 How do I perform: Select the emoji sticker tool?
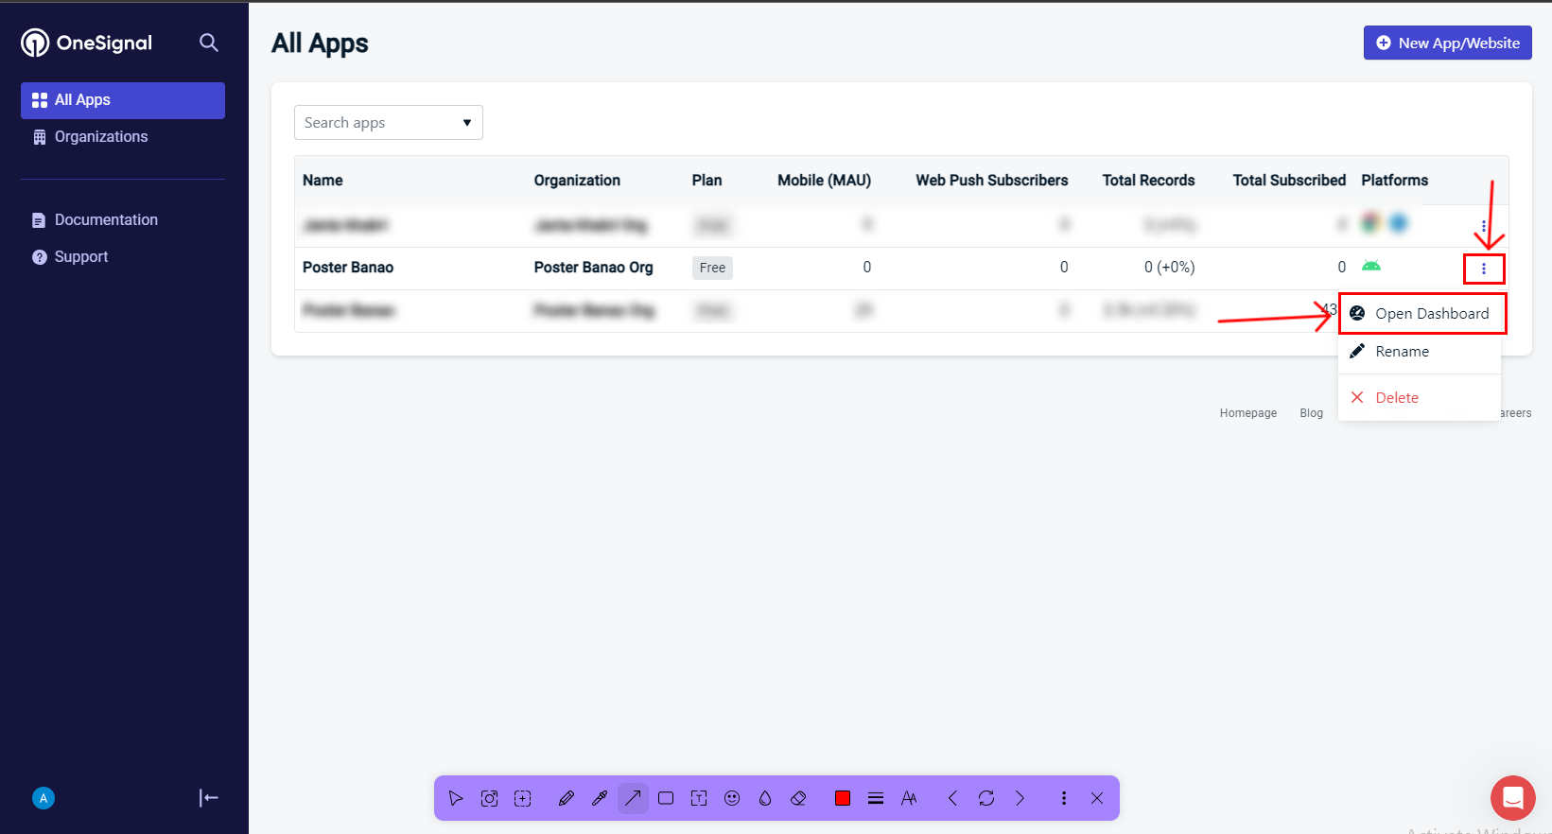pyautogui.click(x=732, y=798)
